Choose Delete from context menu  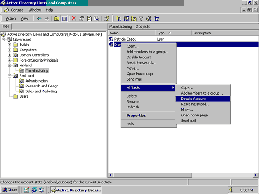pos(149,96)
